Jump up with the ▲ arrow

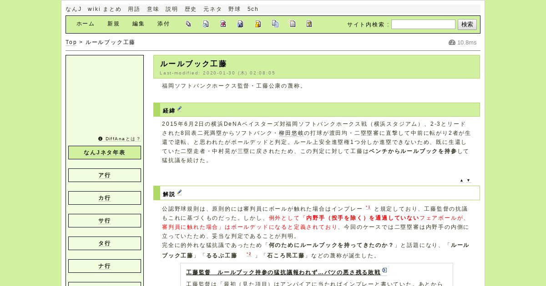(461, 180)
